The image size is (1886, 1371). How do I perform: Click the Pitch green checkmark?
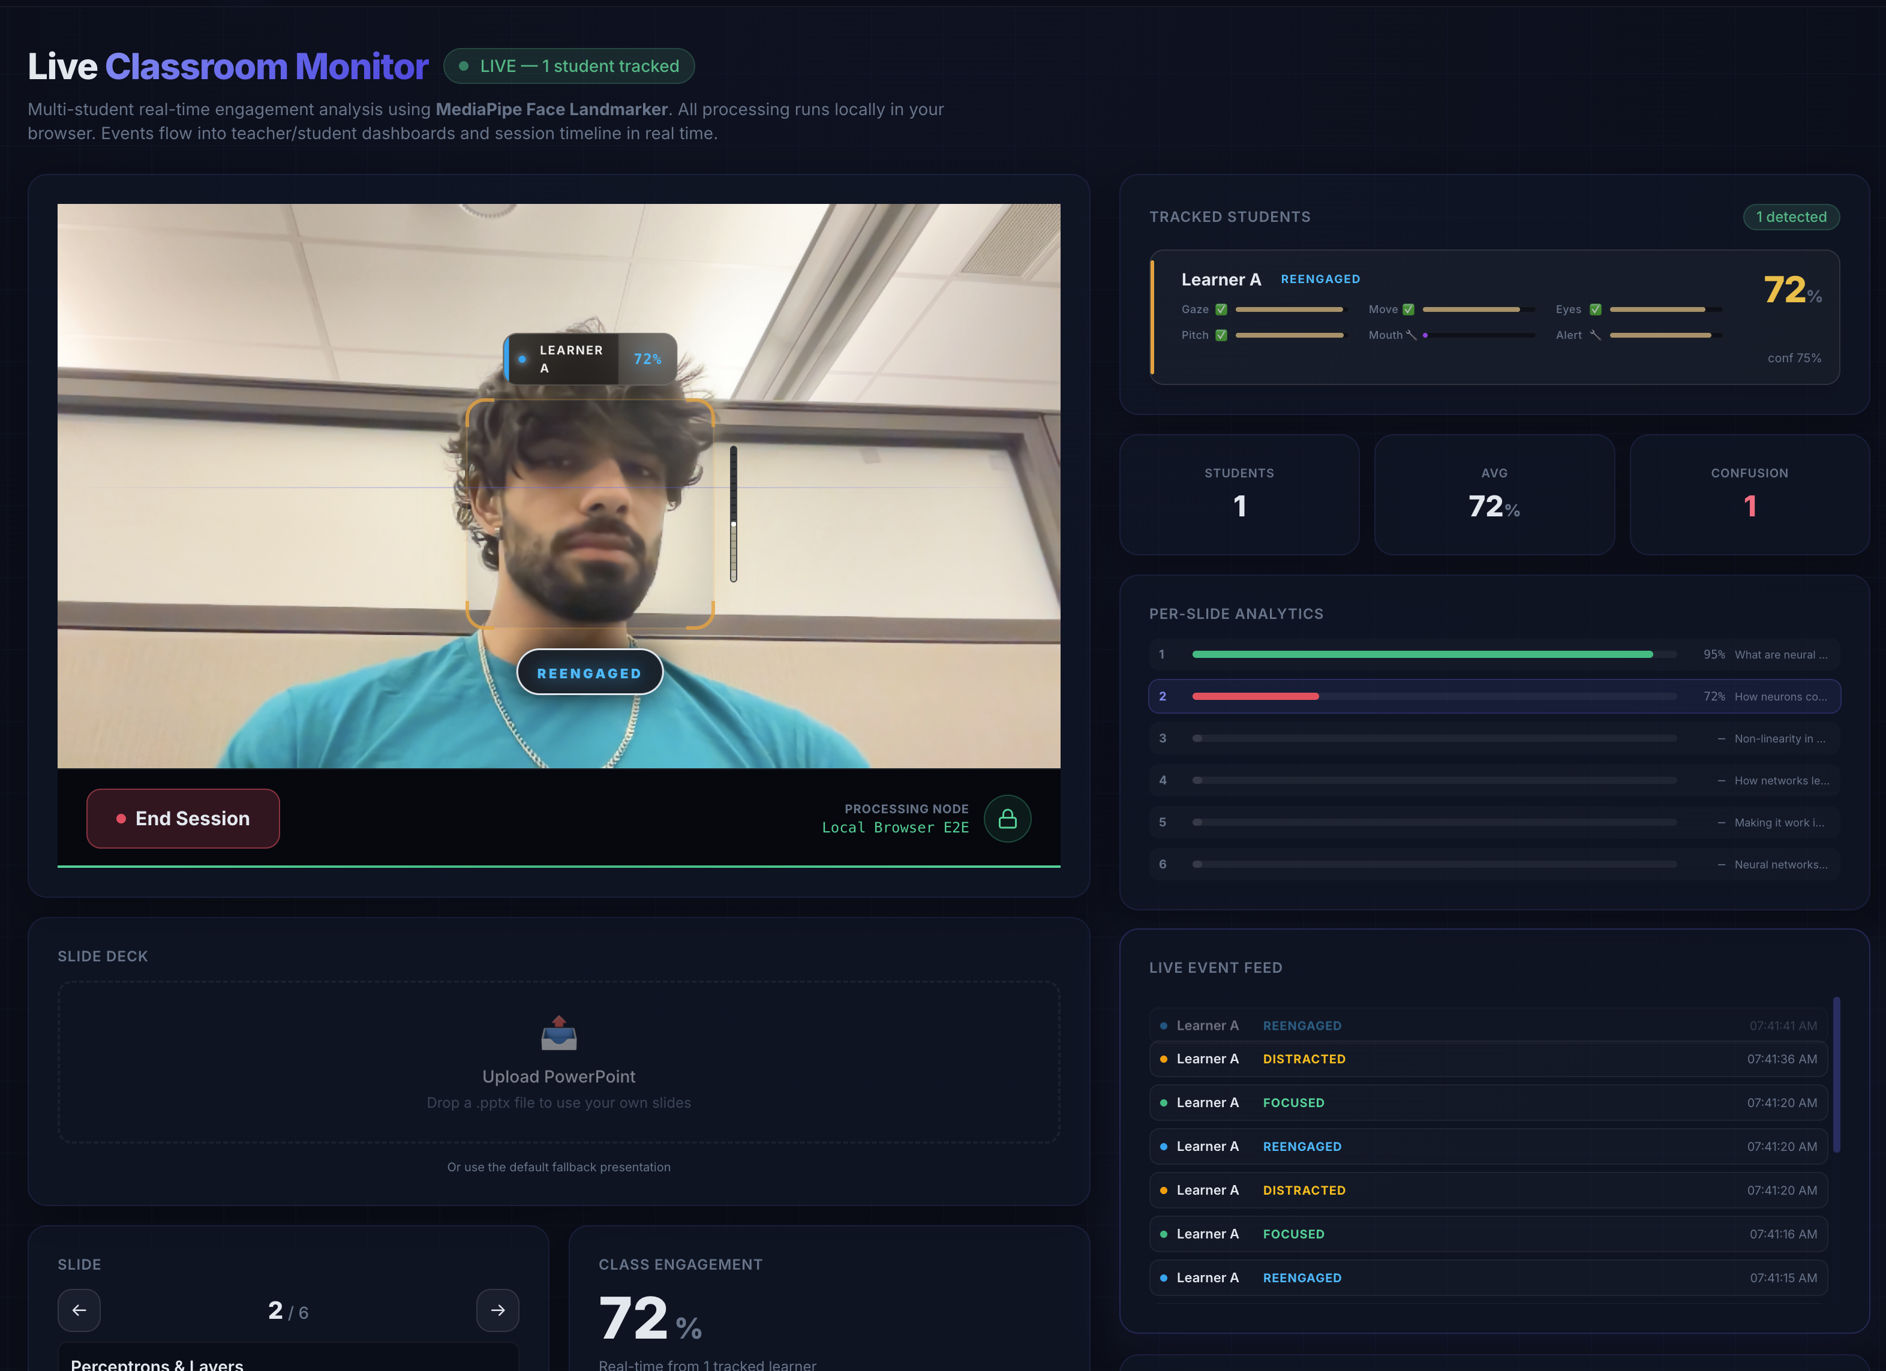(x=1221, y=335)
